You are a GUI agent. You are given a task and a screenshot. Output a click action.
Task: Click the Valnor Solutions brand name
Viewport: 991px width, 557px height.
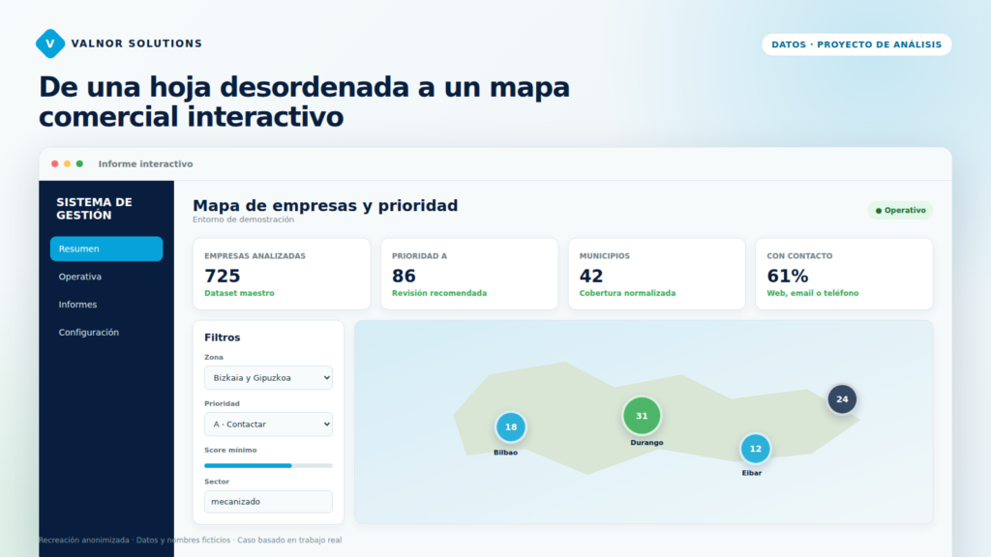136,44
